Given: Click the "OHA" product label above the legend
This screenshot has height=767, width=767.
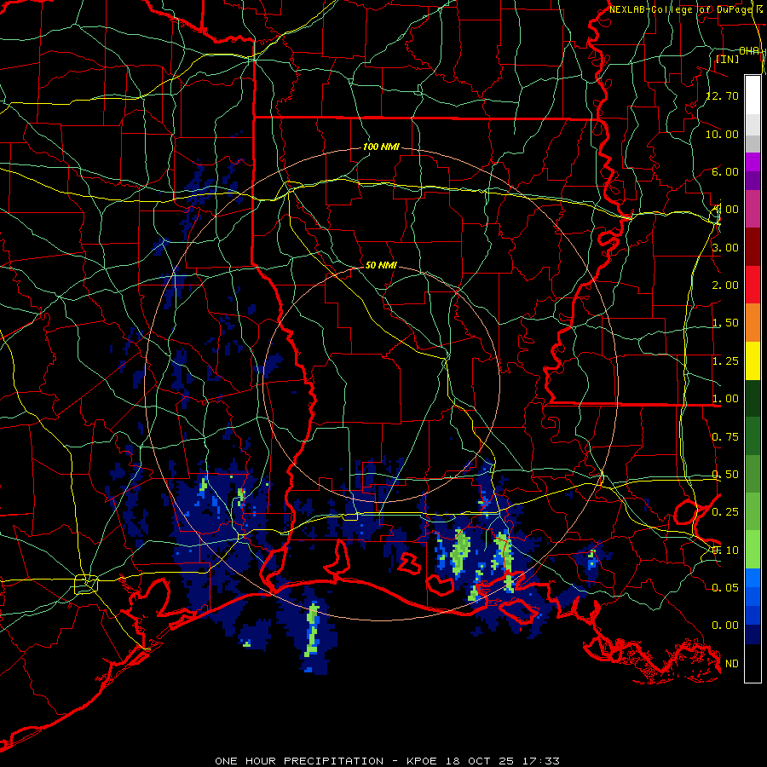Looking at the screenshot, I should (749, 51).
